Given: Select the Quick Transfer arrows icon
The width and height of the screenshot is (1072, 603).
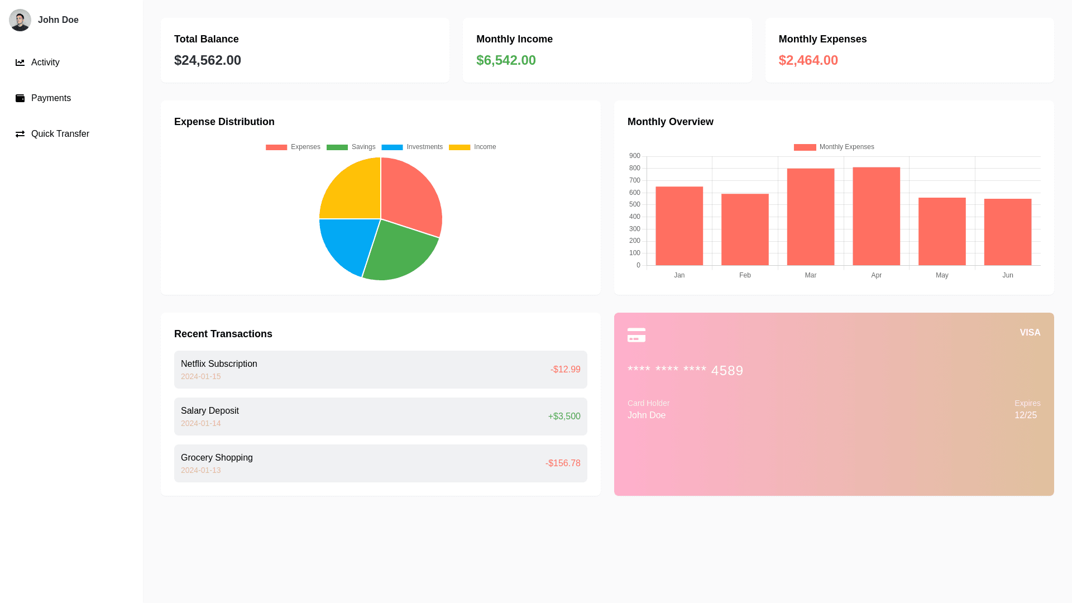Looking at the screenshot, I should pyautogui.click(x=20, y=134).
